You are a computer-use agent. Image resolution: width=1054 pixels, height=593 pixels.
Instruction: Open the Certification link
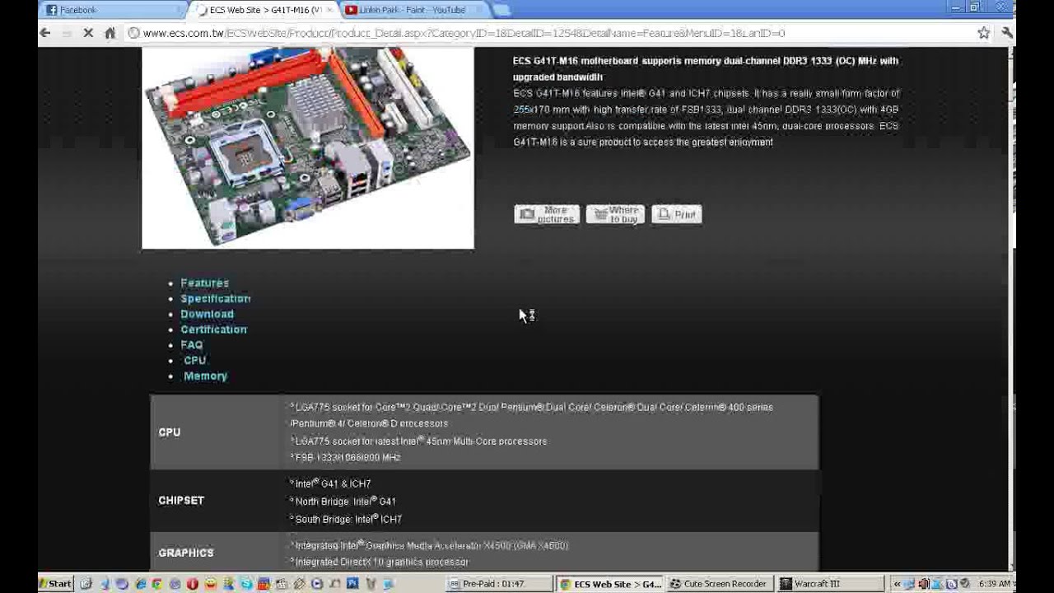[x=213, y=329]
